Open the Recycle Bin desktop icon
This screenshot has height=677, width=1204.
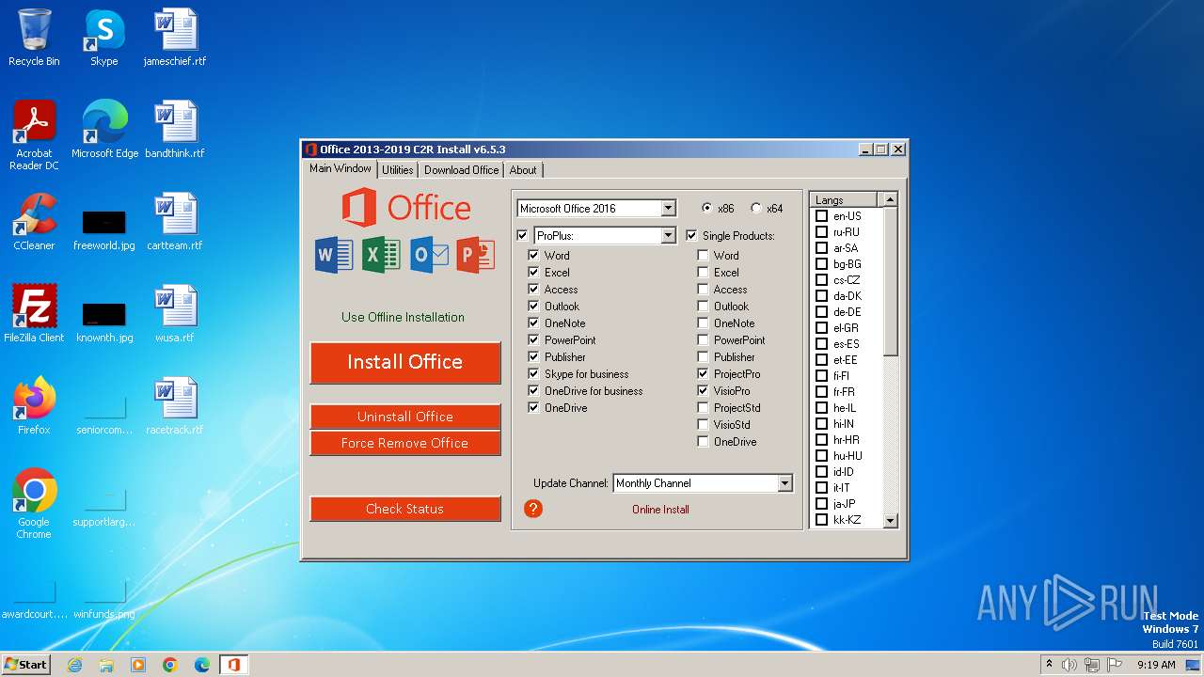coord(34,38)
